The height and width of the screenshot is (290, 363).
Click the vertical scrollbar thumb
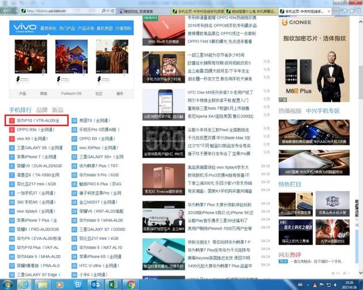[361, 83]
